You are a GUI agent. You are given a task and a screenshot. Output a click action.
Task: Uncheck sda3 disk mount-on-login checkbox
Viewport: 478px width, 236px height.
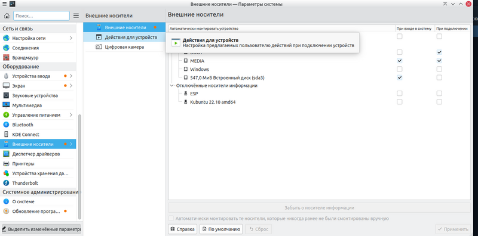(399, 77)
